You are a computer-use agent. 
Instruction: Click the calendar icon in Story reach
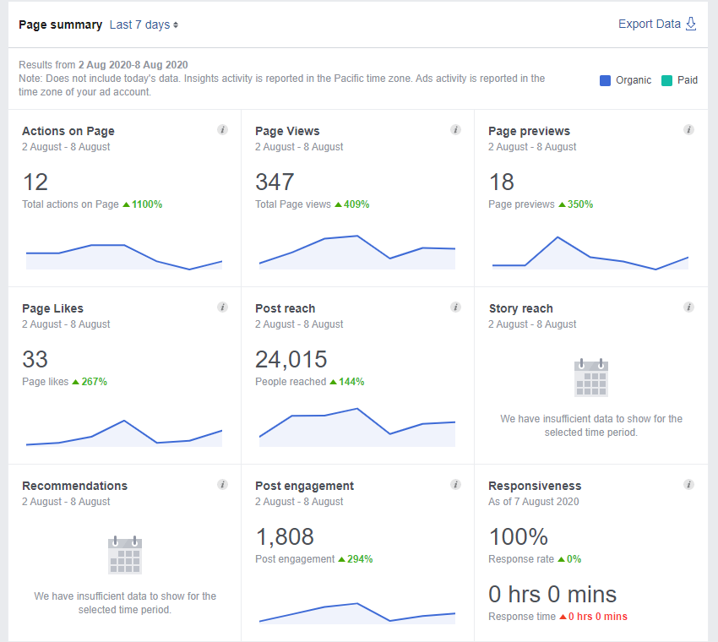(x=591, y=378)
